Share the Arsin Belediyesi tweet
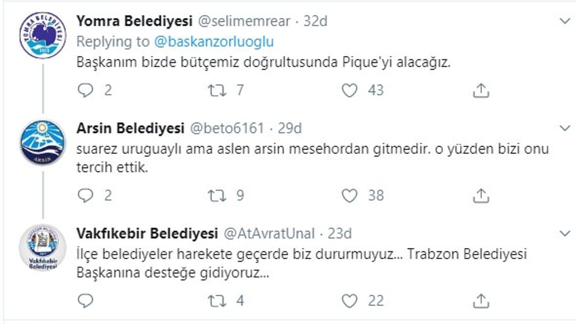This screenshot has width=576, height=324. point(481,195)
